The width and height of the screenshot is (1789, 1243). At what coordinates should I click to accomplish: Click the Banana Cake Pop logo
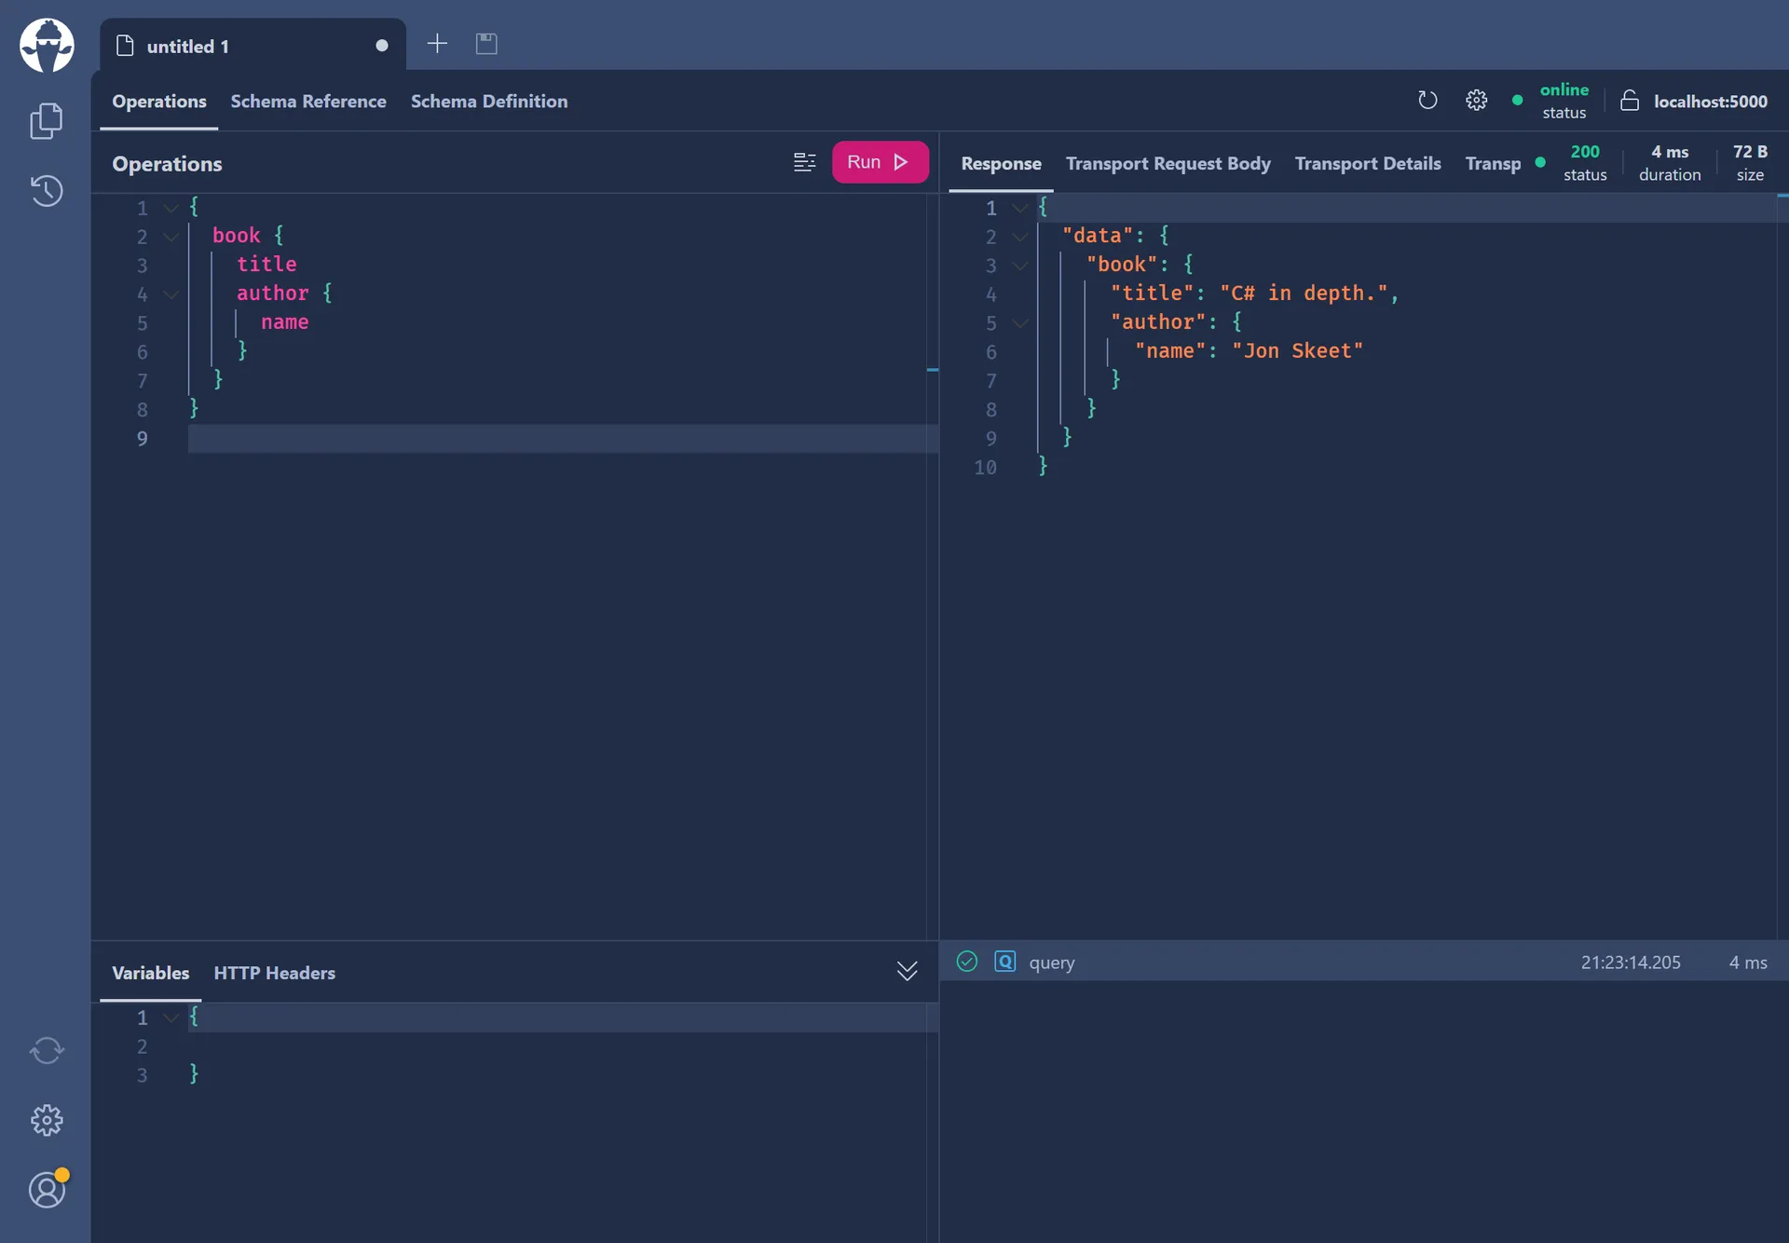point(47,44)
